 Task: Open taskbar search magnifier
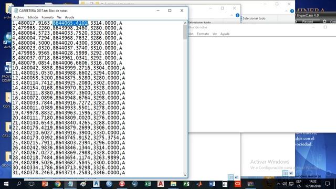[19, 184]
